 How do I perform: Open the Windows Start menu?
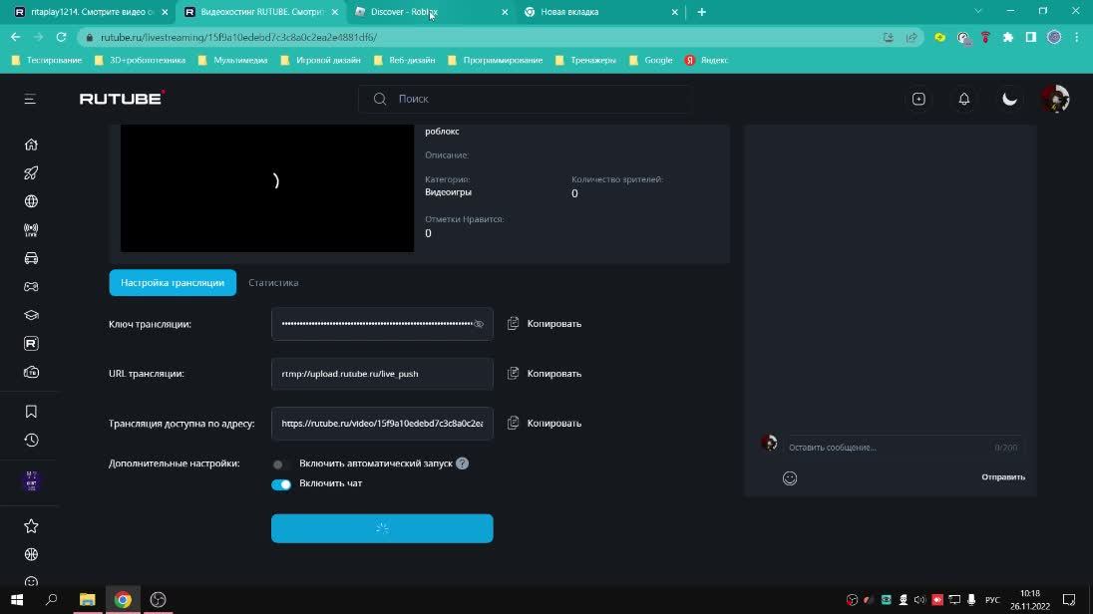17,599
